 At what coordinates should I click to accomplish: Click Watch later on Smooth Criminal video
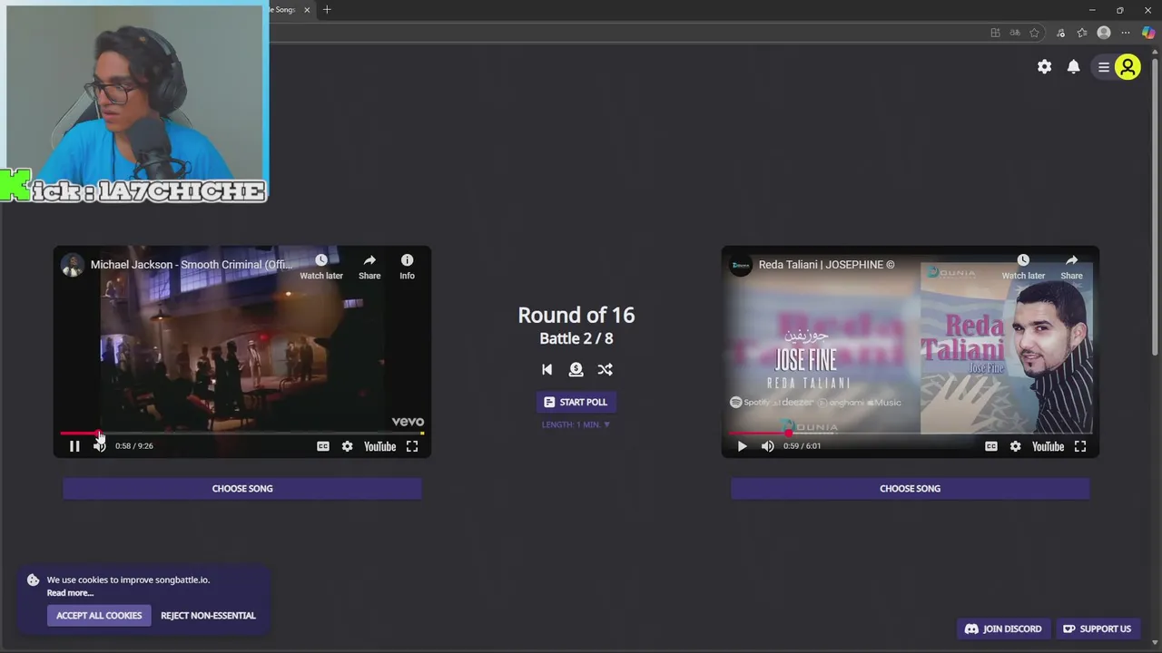[x=321, y=267]
